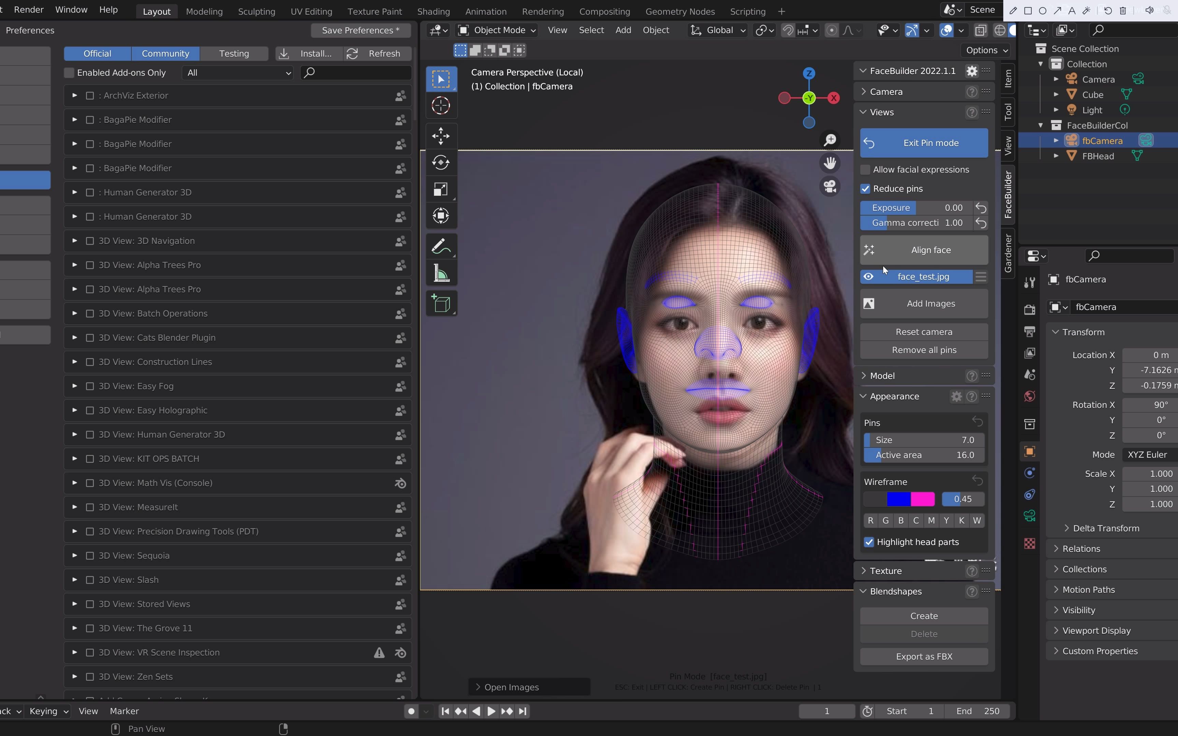Open the Community tab in add-on preferences
Viewport: 1178px width, 736px height.
165,54
